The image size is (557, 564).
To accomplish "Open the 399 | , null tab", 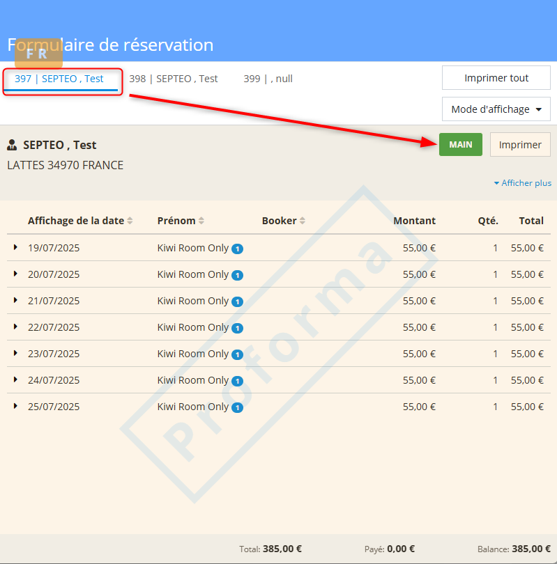I will 268,79.
